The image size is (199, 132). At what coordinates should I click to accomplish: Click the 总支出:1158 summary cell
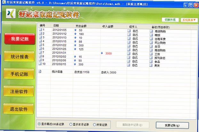pyautogui.click(x=82, y=72)
